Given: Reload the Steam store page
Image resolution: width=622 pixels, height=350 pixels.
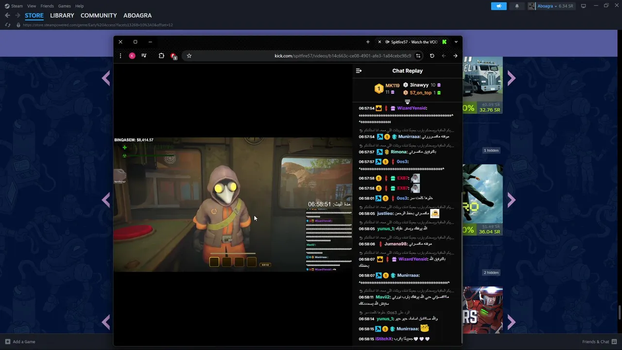Looking at the screenshot, I should (x=7, y=25).
